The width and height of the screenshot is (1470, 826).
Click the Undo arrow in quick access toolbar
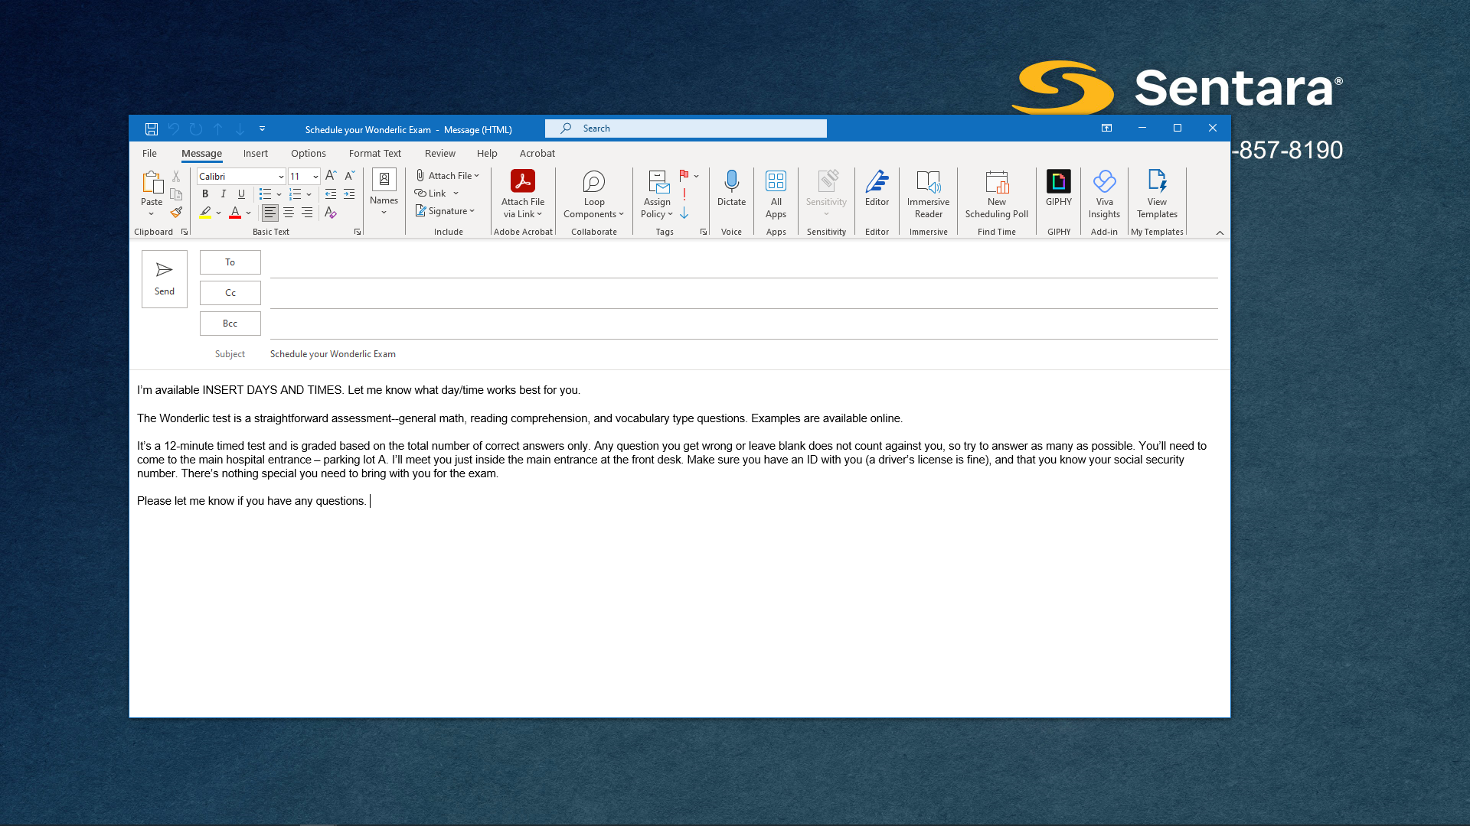pyautogui.click(x=174, y=129)
